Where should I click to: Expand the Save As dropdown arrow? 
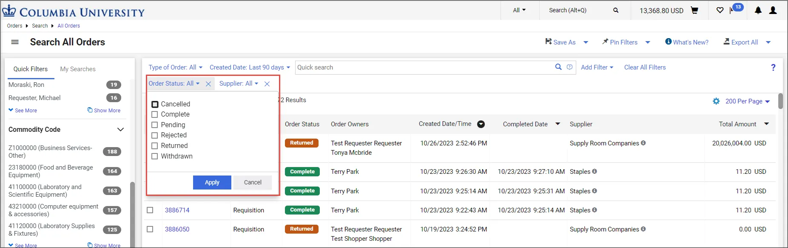pos(586,42)
